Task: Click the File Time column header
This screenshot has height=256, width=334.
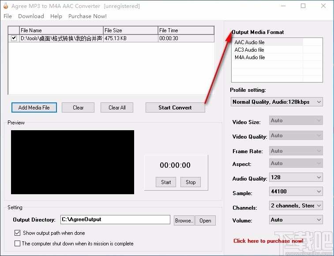Action: (186, 30)
